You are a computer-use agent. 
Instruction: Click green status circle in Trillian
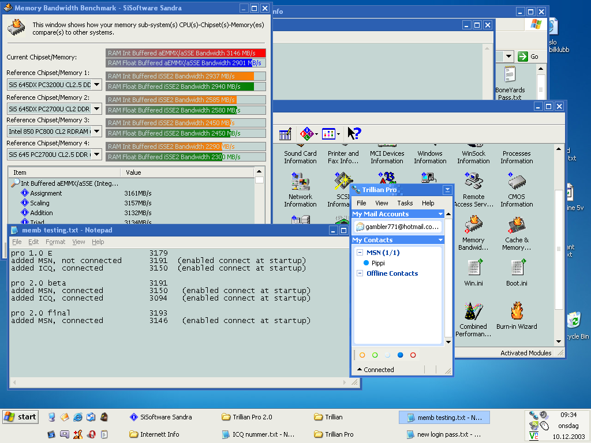(375, 355)
